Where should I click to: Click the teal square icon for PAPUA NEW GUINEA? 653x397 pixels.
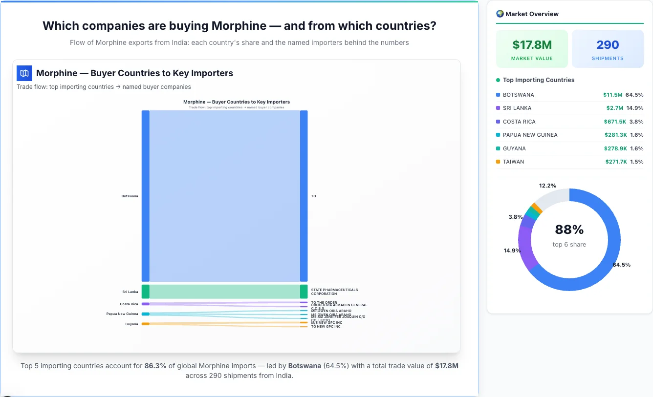(x=499, y=135)
